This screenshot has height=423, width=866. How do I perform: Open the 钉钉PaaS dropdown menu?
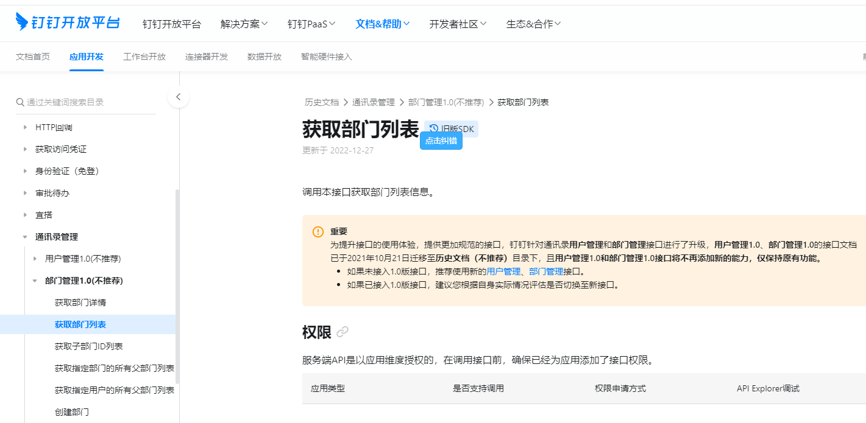[x=312, y=24]
